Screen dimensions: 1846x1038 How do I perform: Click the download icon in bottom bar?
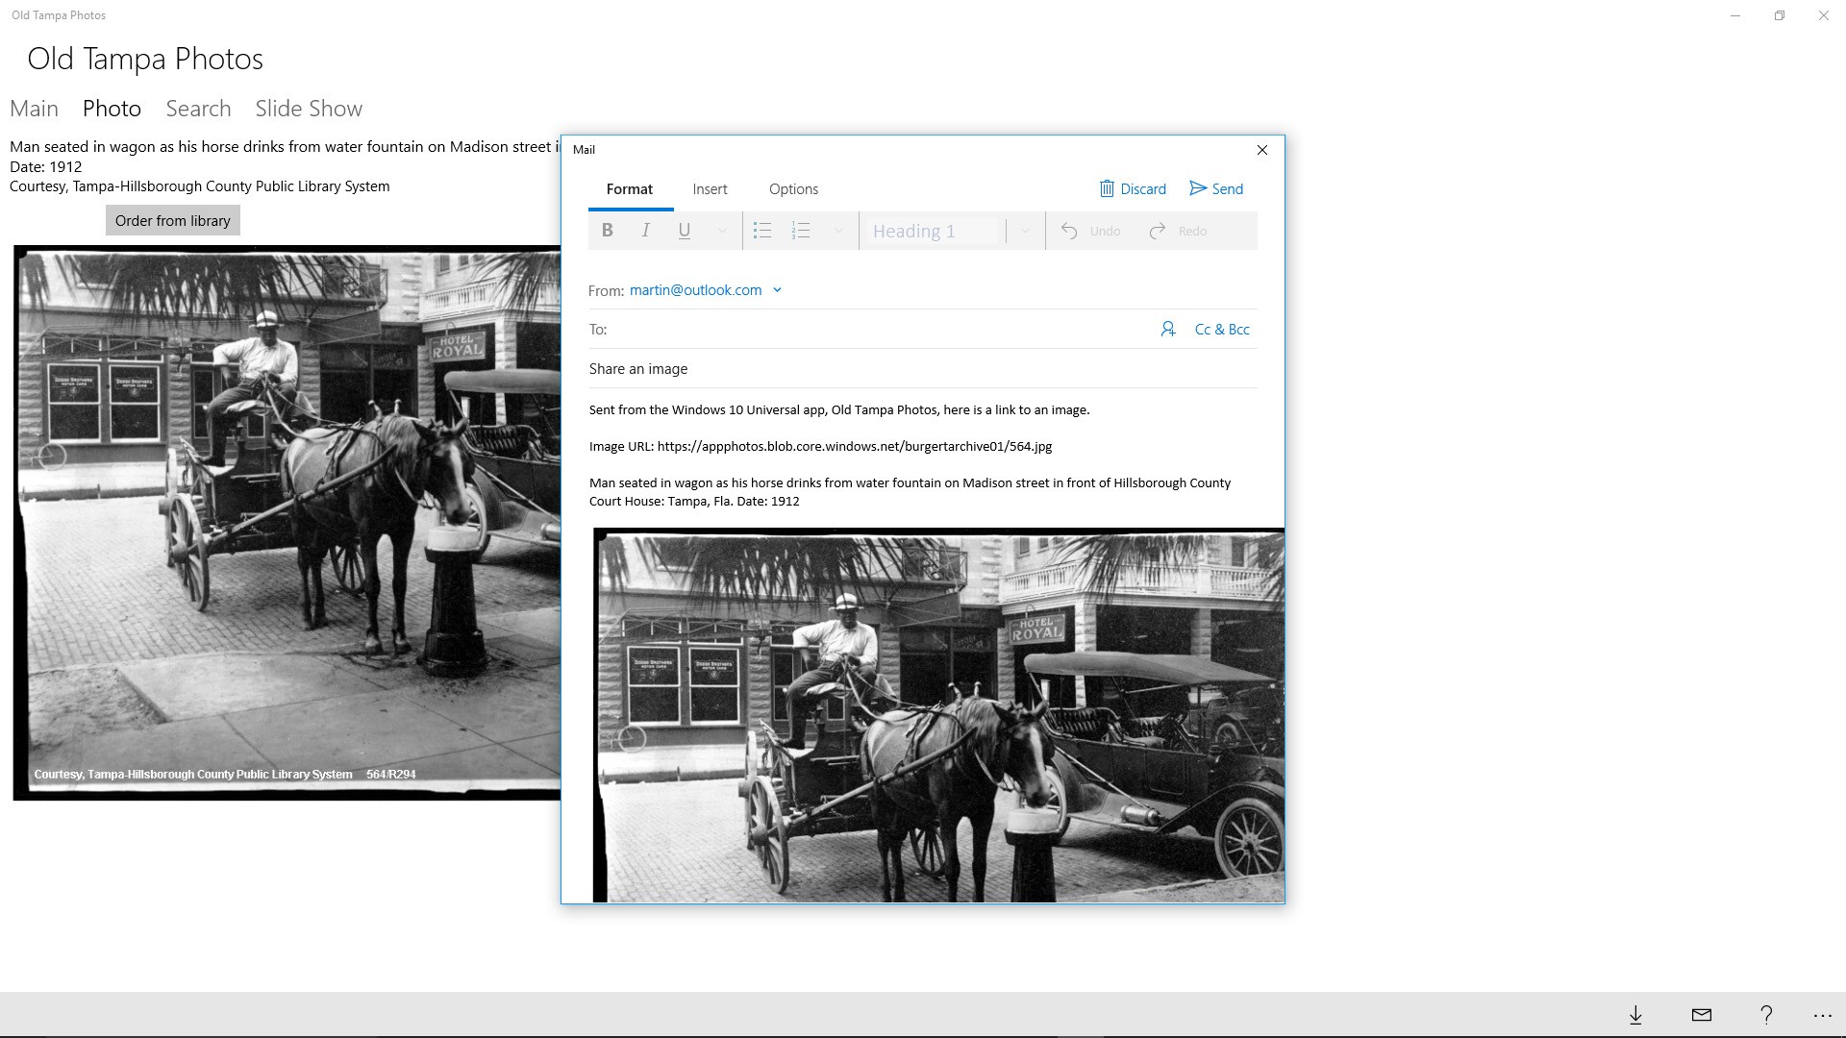1635,1015
